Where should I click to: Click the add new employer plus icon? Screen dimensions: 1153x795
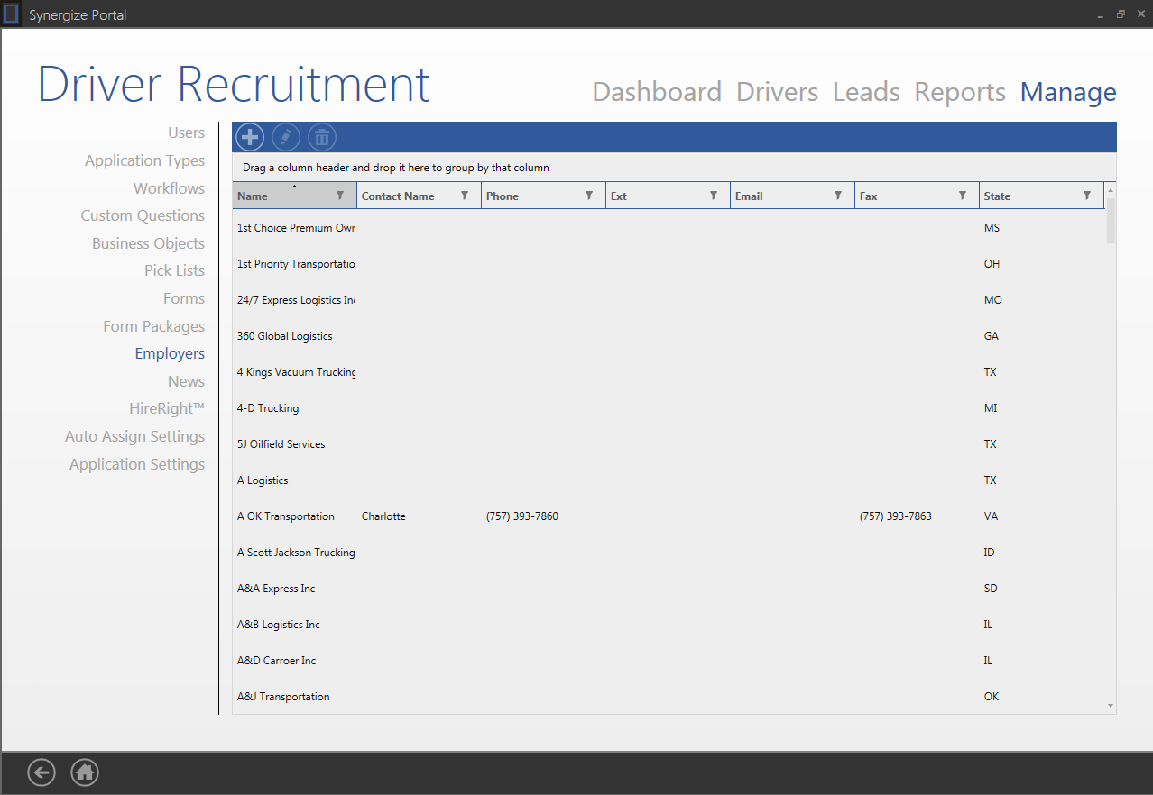pyautogui.click(x=250, y=137)
